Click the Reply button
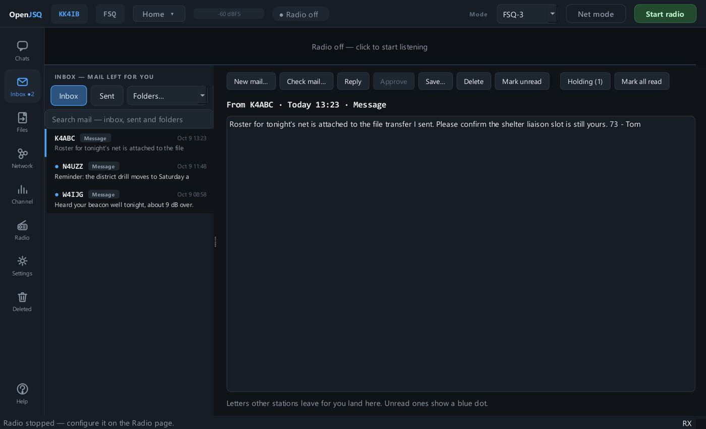The height and width of the screenshot is (429, 706). pos(353,81)
